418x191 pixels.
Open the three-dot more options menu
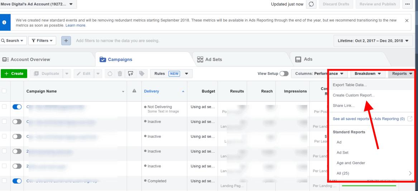pos(407,4)
